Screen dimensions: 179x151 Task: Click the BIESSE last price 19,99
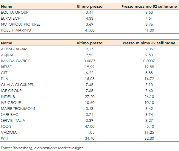point(89,67)
